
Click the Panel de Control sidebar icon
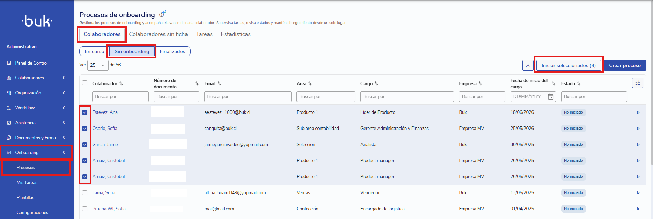point(9,63)
